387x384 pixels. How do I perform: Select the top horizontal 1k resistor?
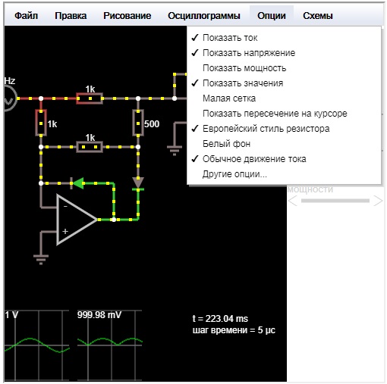(90, 98)
